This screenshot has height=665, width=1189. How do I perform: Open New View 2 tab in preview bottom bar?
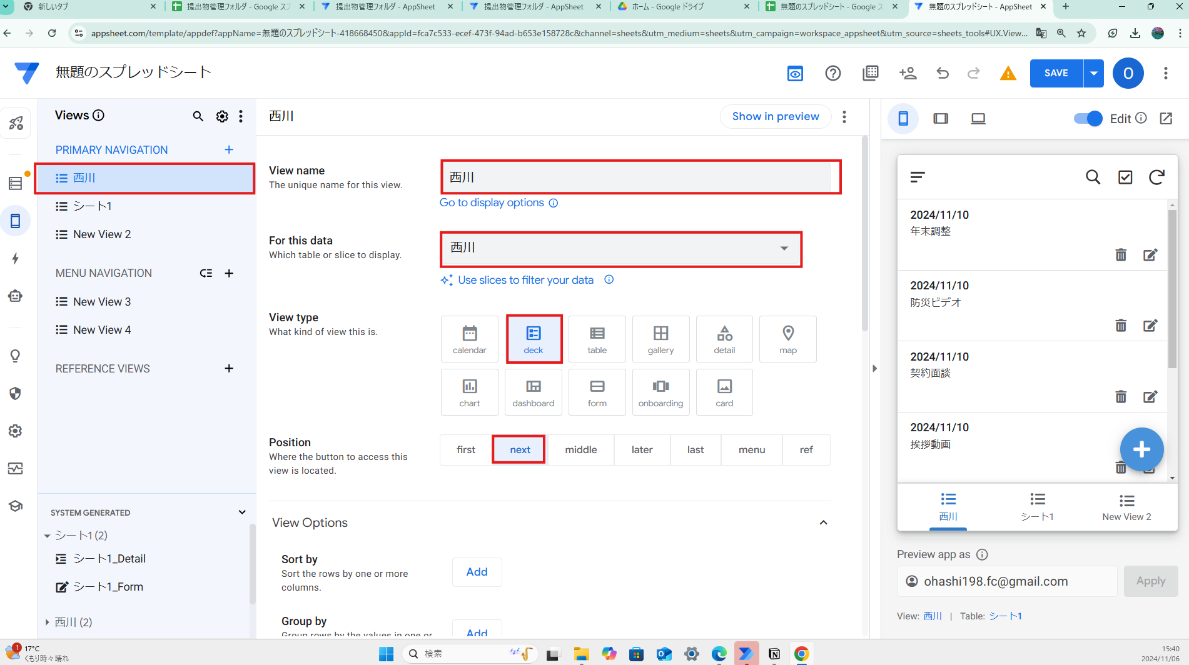pyautogui.click(x=1126, y=507)
